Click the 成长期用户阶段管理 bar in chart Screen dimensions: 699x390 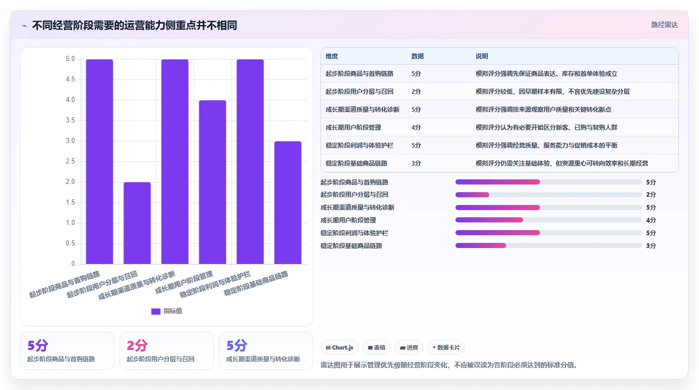click(x=212, y=182)
